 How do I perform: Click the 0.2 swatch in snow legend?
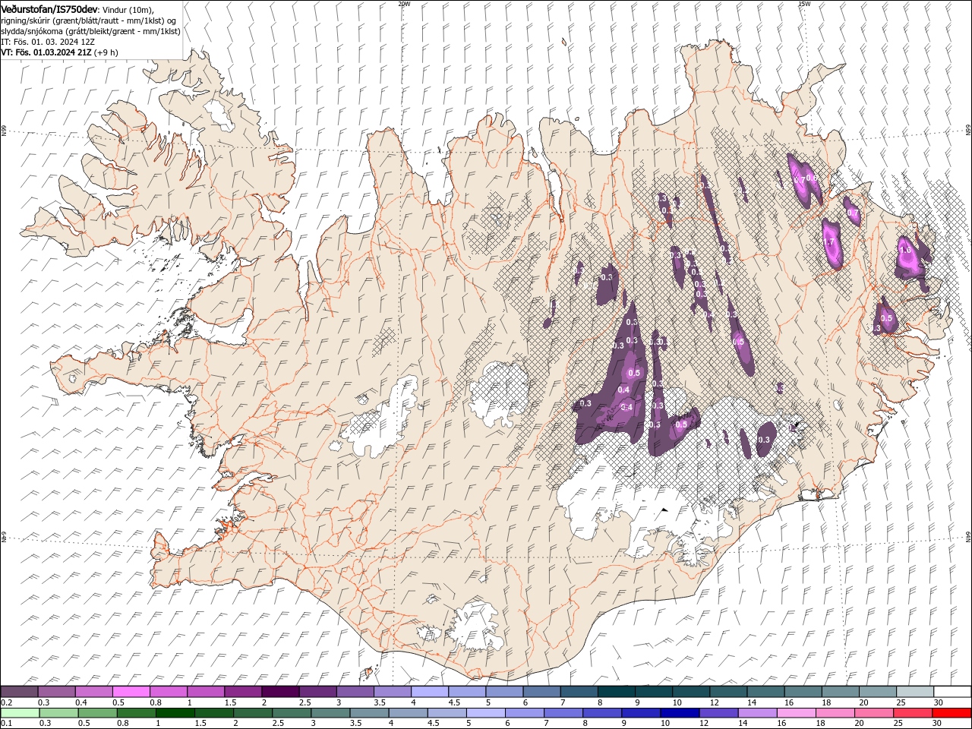19,692
